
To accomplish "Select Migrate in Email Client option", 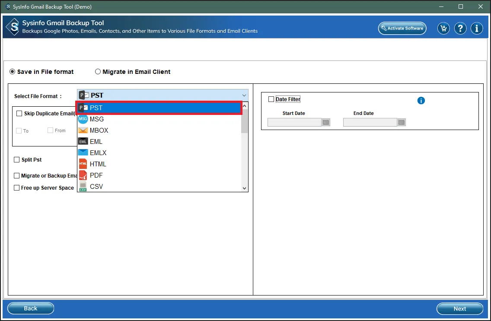I will (98, 72).
